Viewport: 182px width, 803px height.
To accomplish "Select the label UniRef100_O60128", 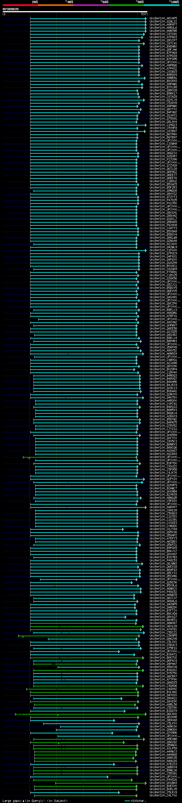I will pyautogui.click(x=163, y=626).
